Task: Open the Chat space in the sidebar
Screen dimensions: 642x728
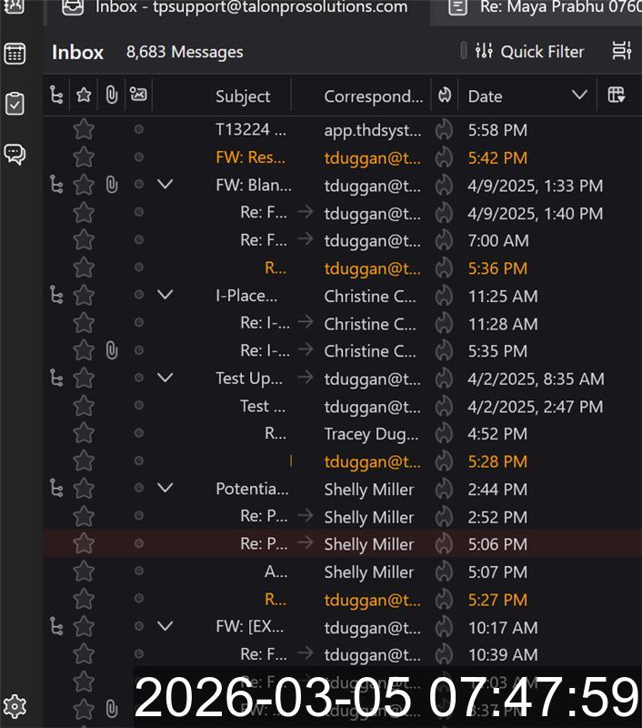Action: [x=15, y=154]
